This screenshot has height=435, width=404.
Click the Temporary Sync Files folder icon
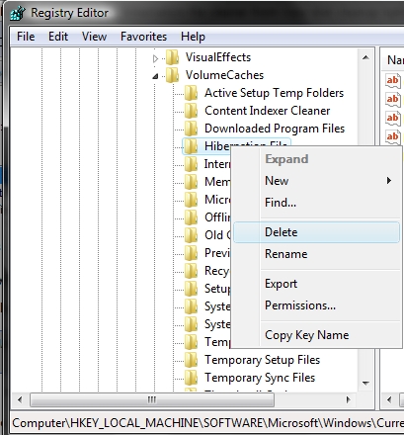(191, 378)
